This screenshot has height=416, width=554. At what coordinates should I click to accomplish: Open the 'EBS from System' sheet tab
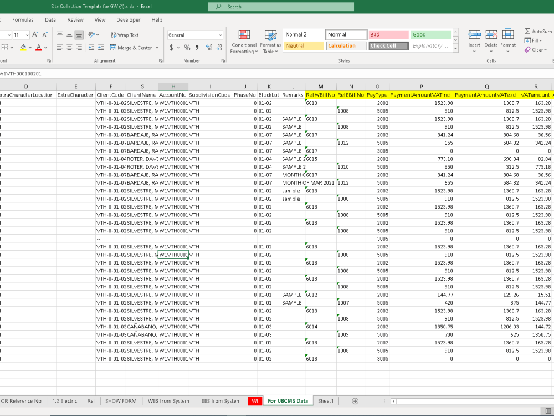220,401
